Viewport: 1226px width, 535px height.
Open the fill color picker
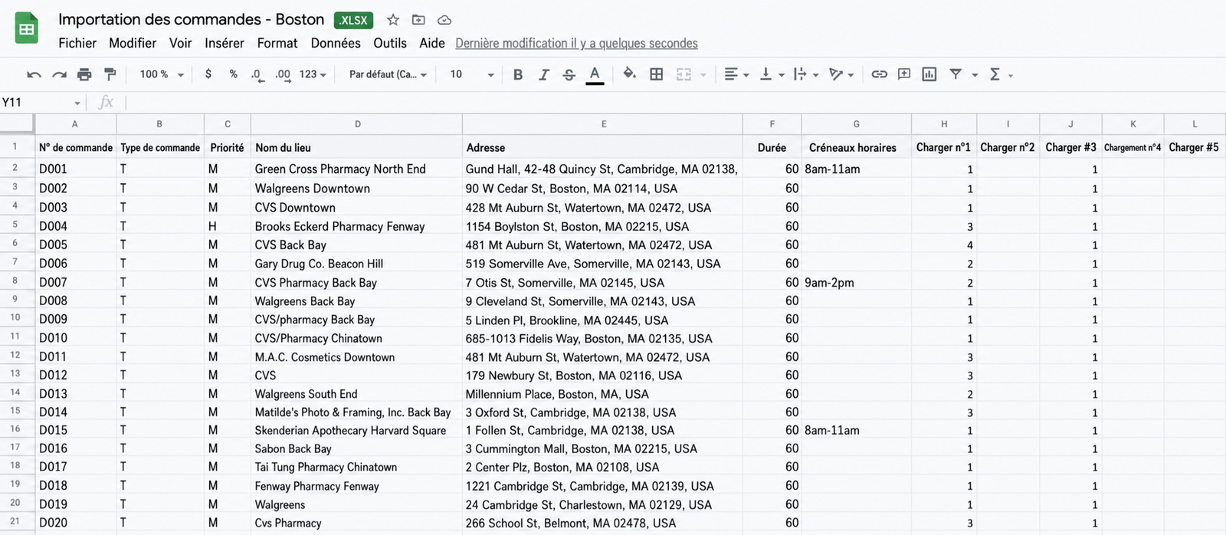click(x=629, y=74)
